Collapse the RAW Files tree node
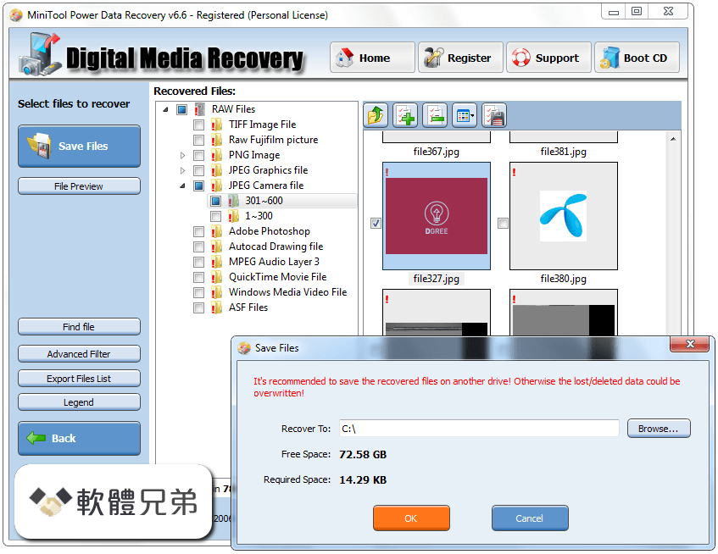The height and width of the screenshot is (554, 718). pyautogui.click(x=166, y=109)
